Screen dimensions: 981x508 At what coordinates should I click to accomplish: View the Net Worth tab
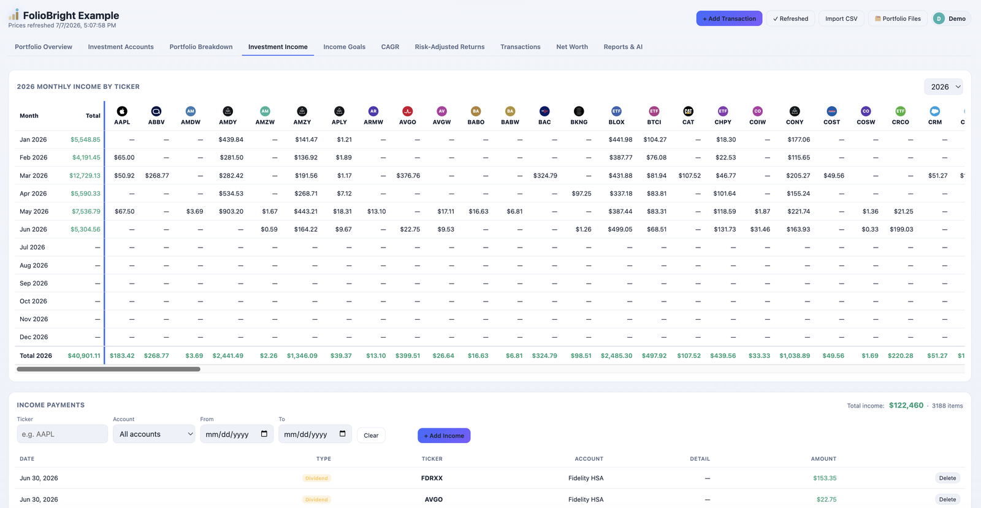pos(572,47)
